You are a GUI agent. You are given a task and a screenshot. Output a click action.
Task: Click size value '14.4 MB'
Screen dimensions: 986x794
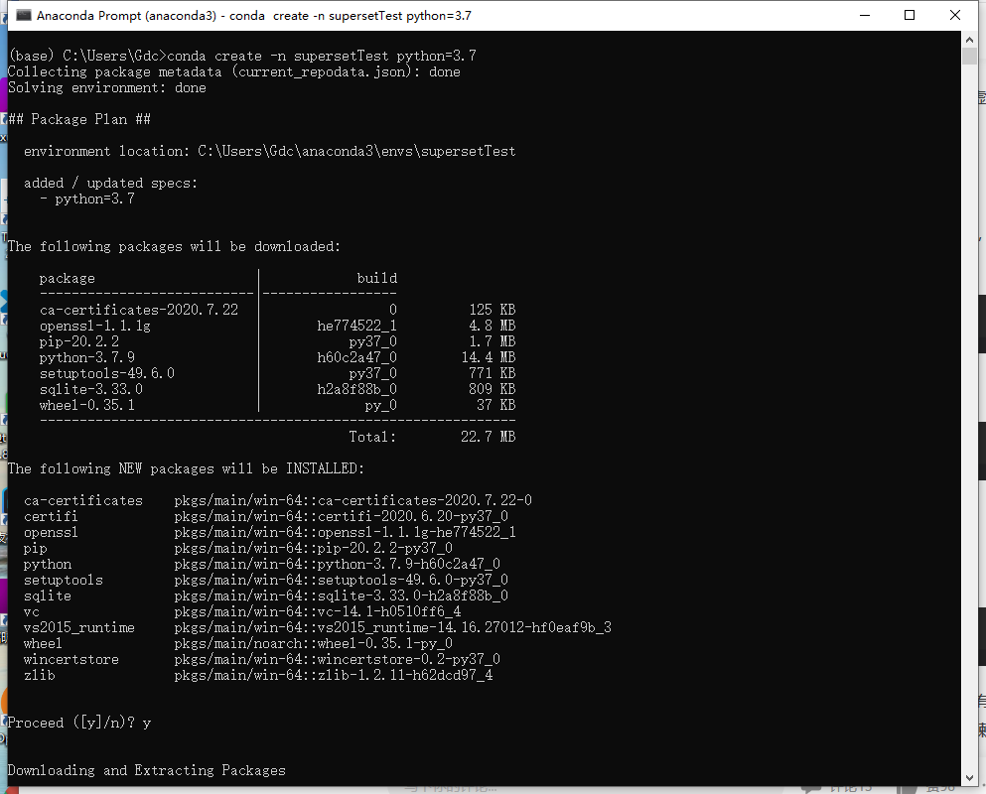489,357
